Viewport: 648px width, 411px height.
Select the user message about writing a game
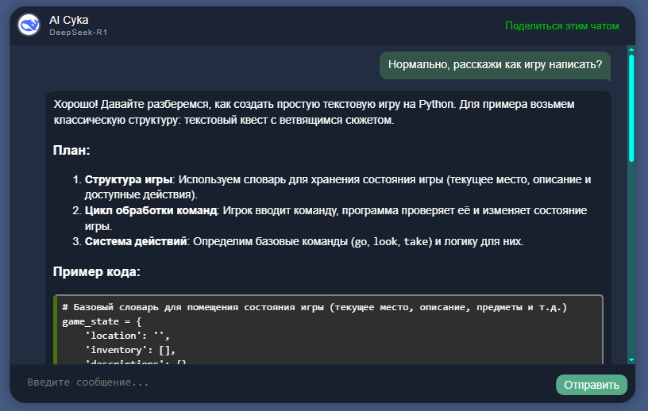(x=495, y=66)
